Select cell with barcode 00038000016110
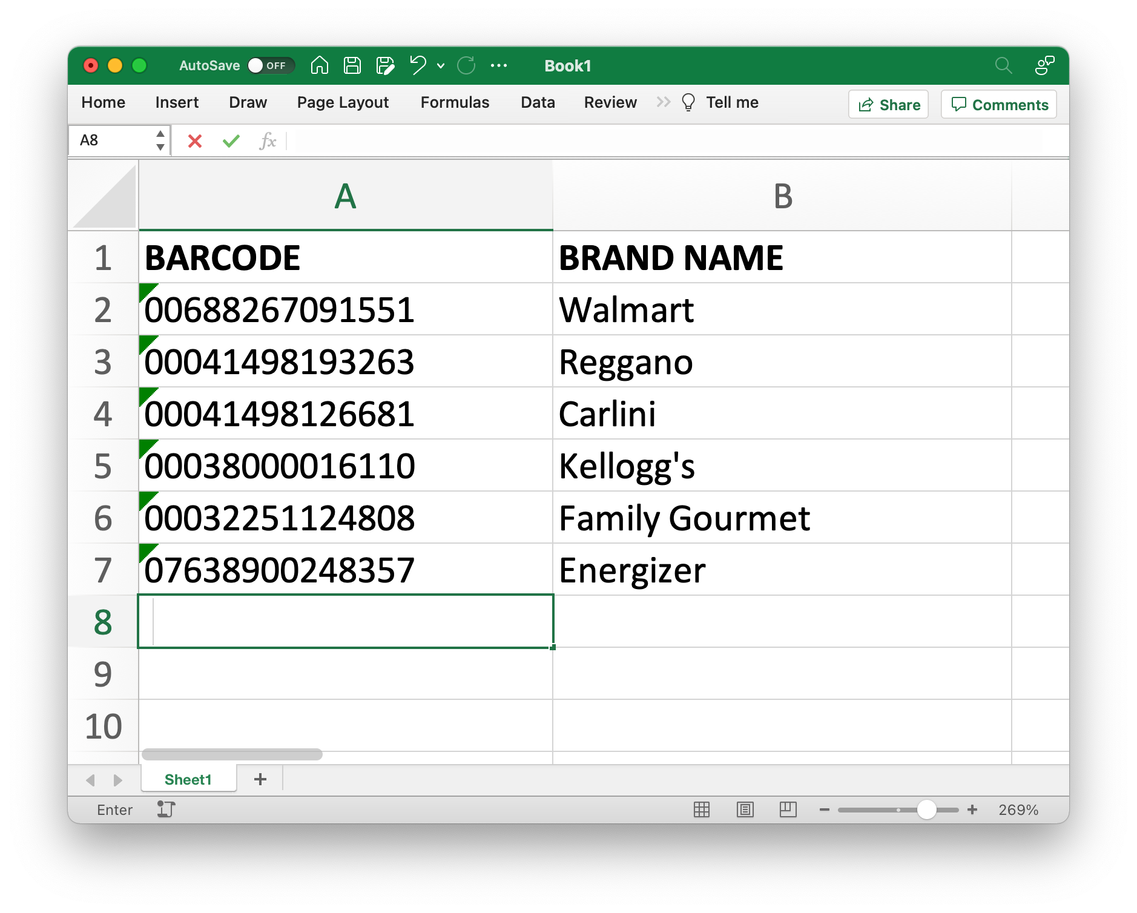This screenshot has height=913, width=1137. (x=346, y=466)
